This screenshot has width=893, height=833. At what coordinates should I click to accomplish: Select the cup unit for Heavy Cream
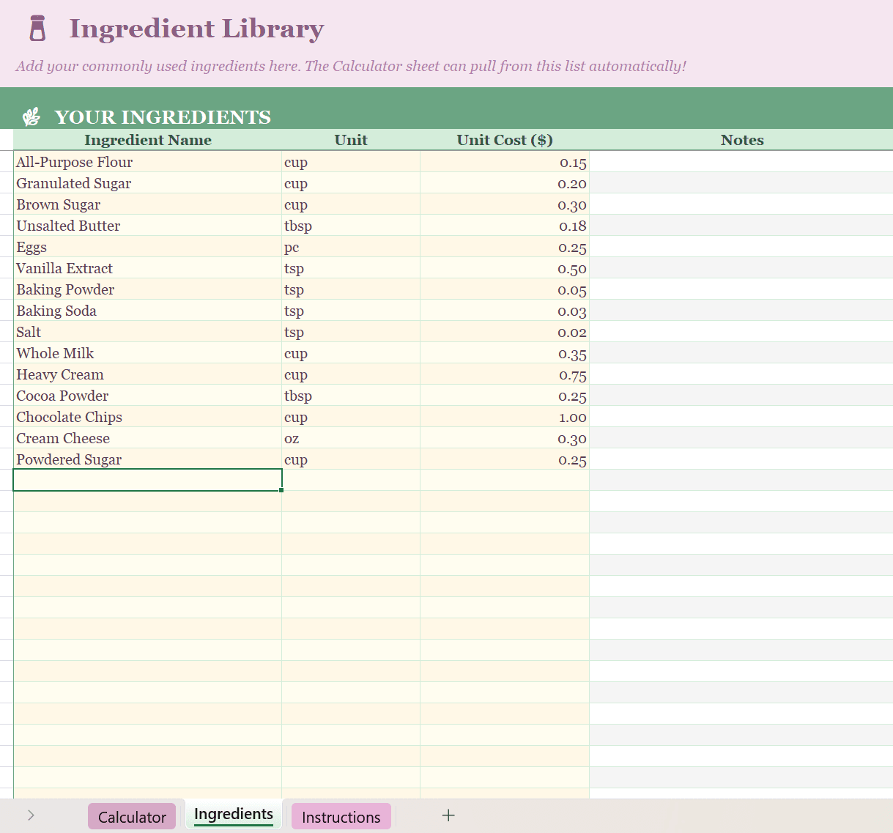[351, 374]
